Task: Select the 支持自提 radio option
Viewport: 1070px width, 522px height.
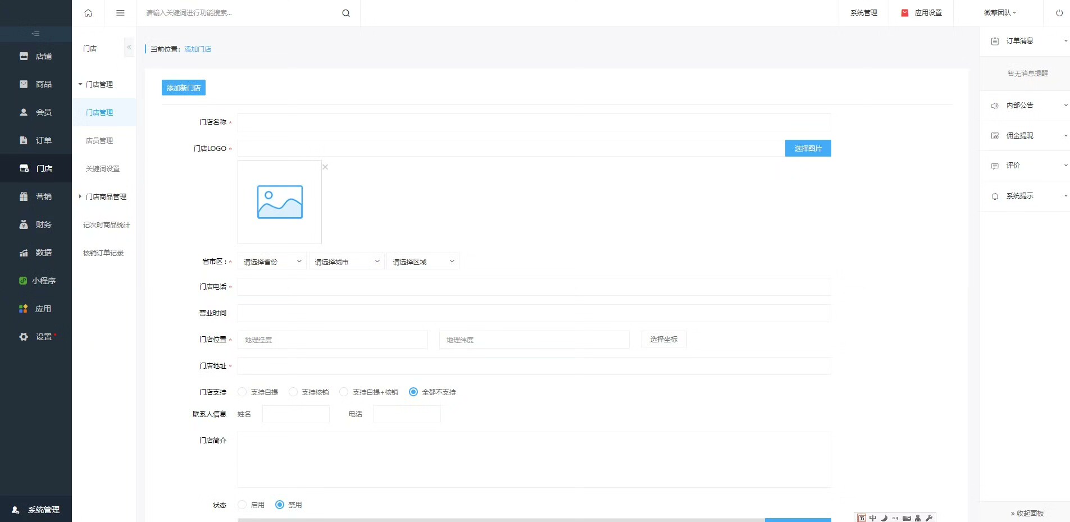Action: 242,392
